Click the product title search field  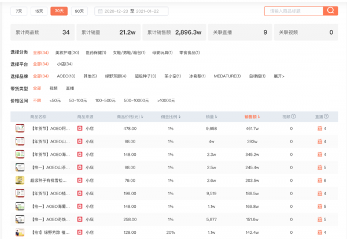pyautogui.click(x=294, y=11)
